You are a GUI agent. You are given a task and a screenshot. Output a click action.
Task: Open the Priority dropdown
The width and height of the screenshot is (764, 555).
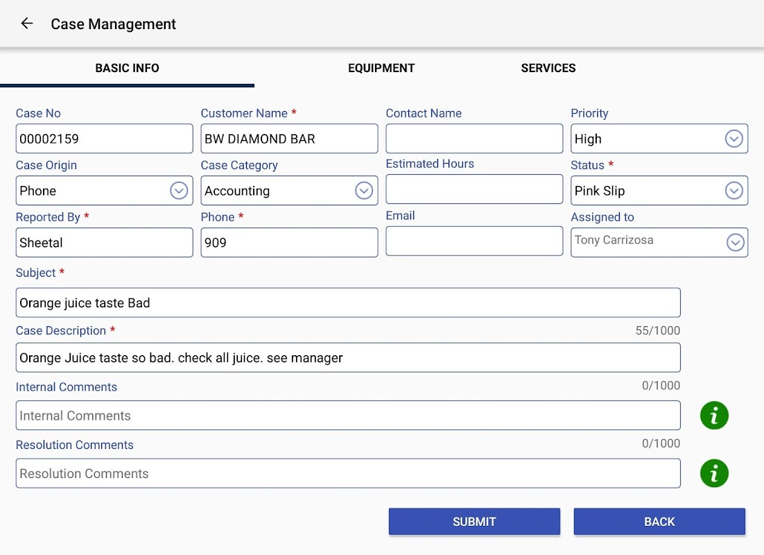point(733,139)
